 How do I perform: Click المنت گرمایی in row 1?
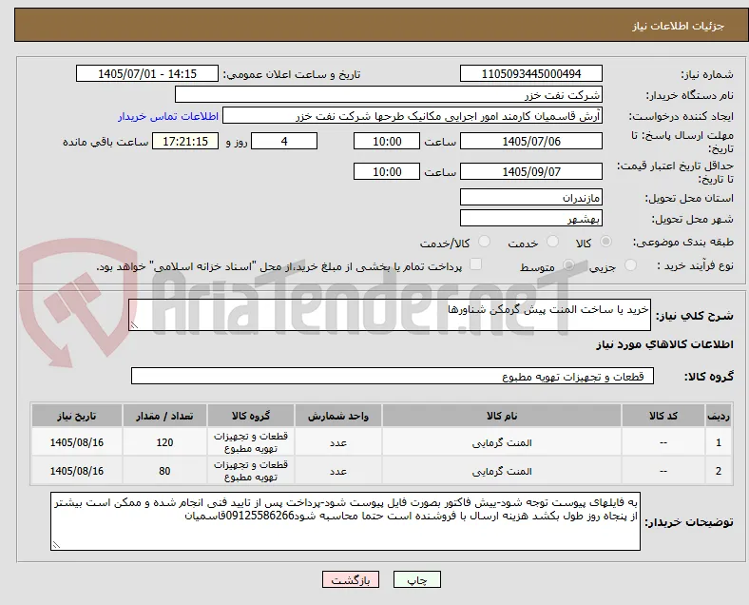pos(502,443)
